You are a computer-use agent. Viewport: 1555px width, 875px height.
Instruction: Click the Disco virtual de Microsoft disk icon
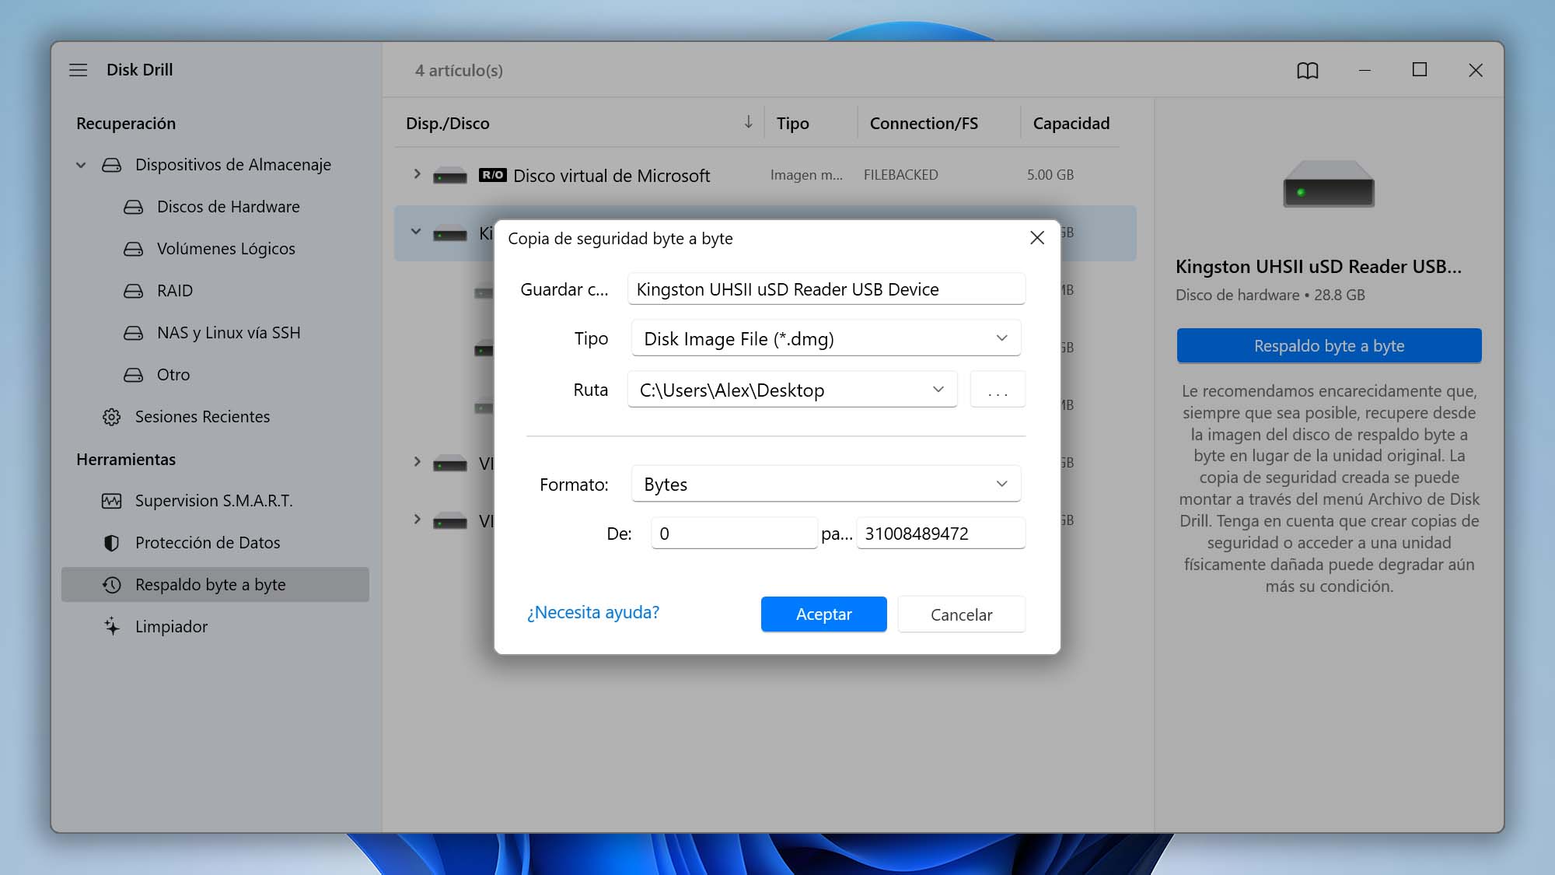click(x=450, y=175)
